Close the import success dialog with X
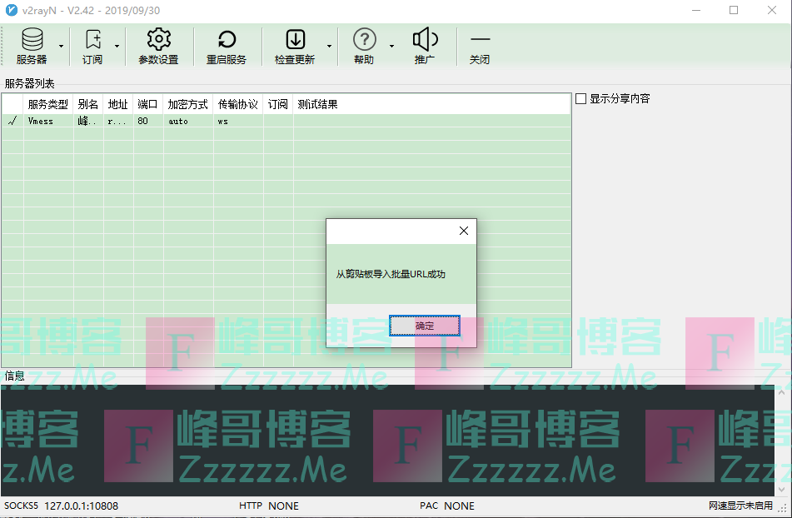 tap(464, 231)
